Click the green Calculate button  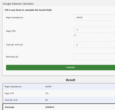(x=61, y=68)
